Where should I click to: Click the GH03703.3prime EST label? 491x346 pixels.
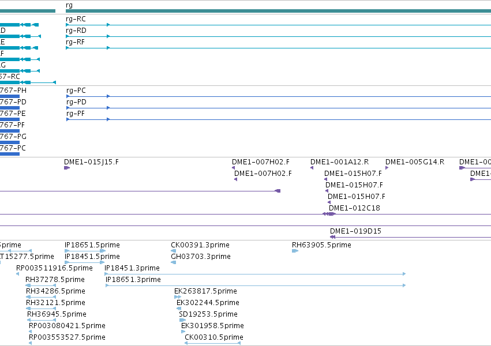pos(201,257)
